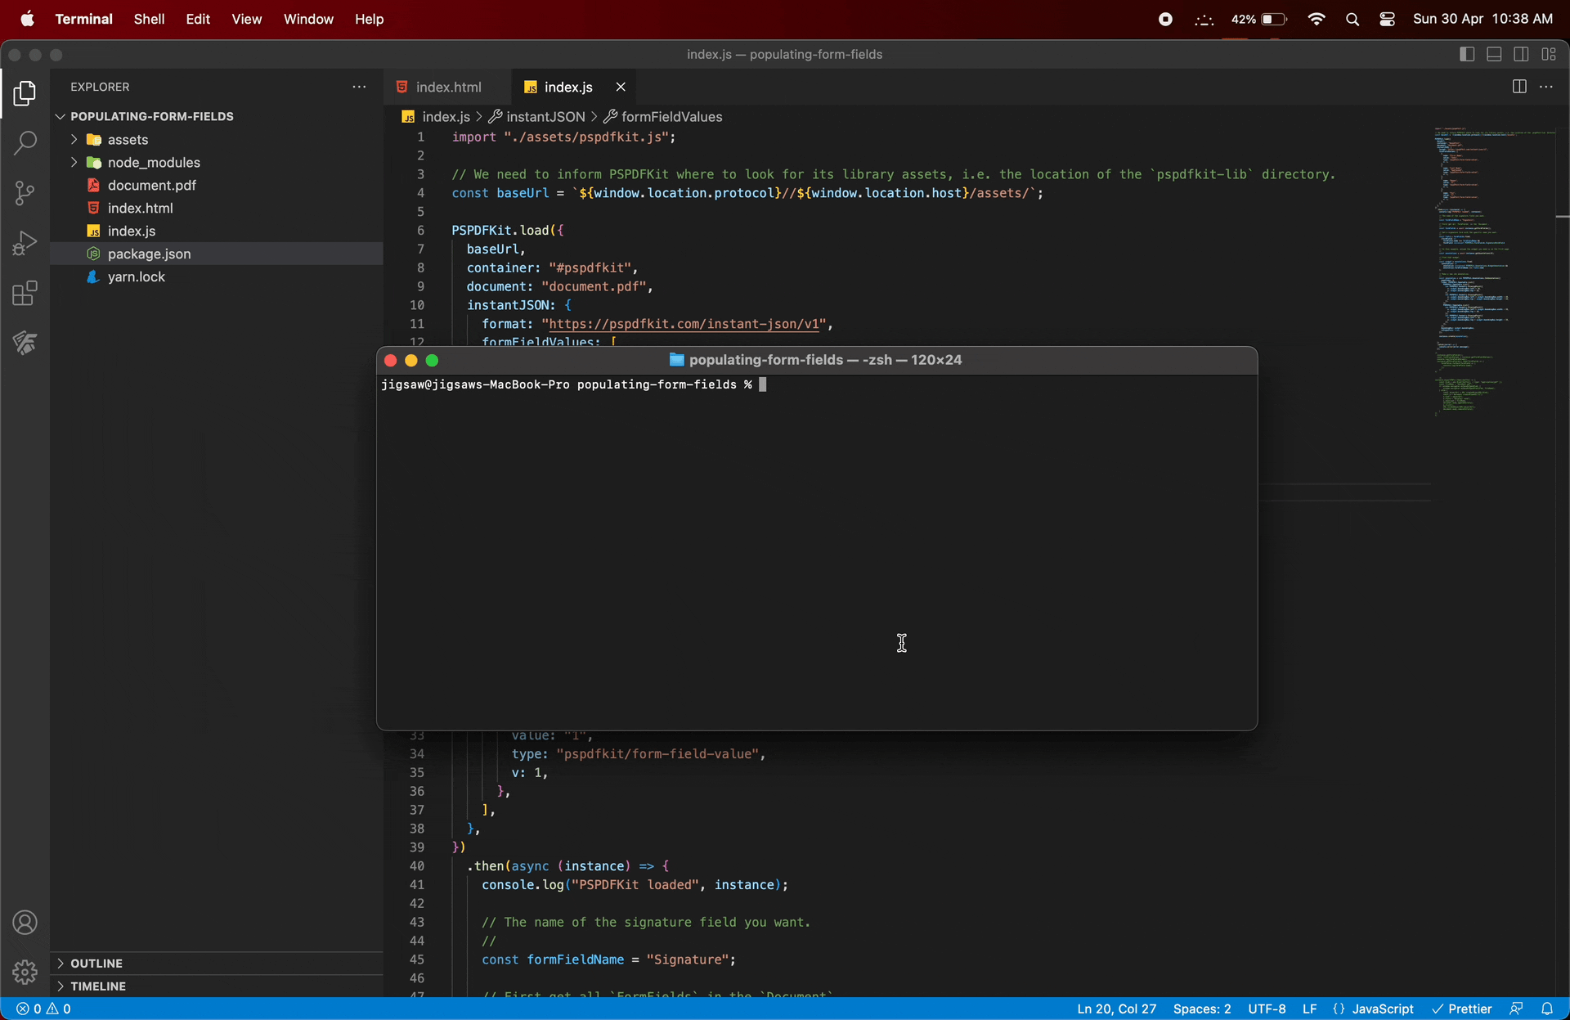Open the Manage settings gear
Image resolution: width=1570 pixels, height=1020 pixels.
tap(24, 973)
